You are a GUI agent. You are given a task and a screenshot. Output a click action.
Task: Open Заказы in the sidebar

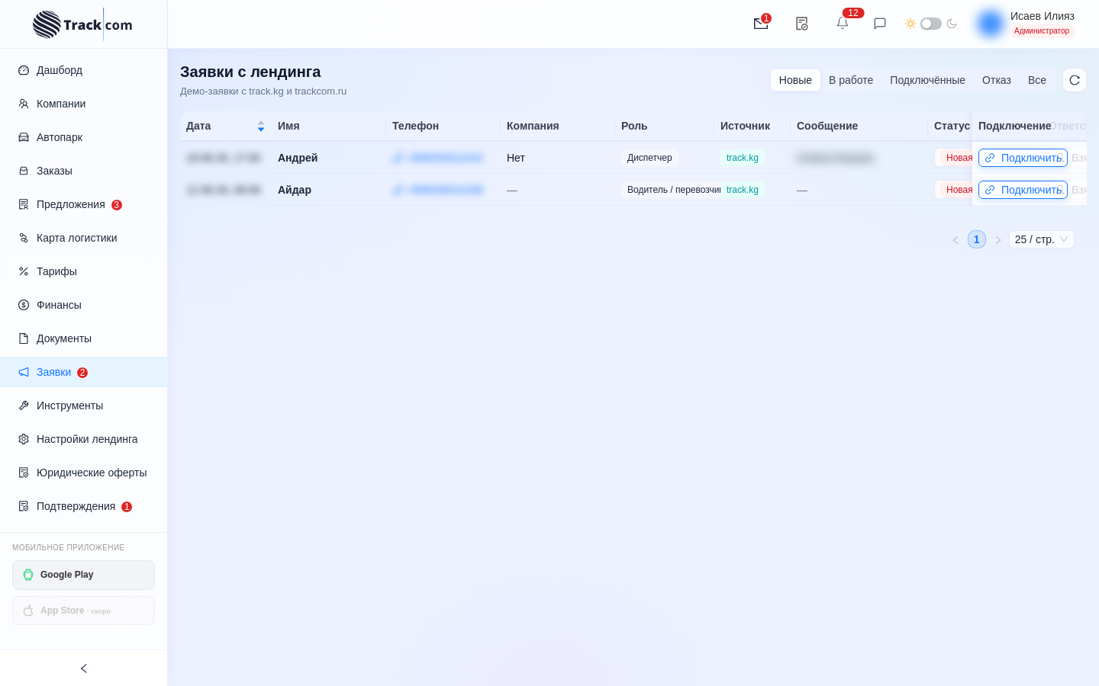click(x=84, y=171)
